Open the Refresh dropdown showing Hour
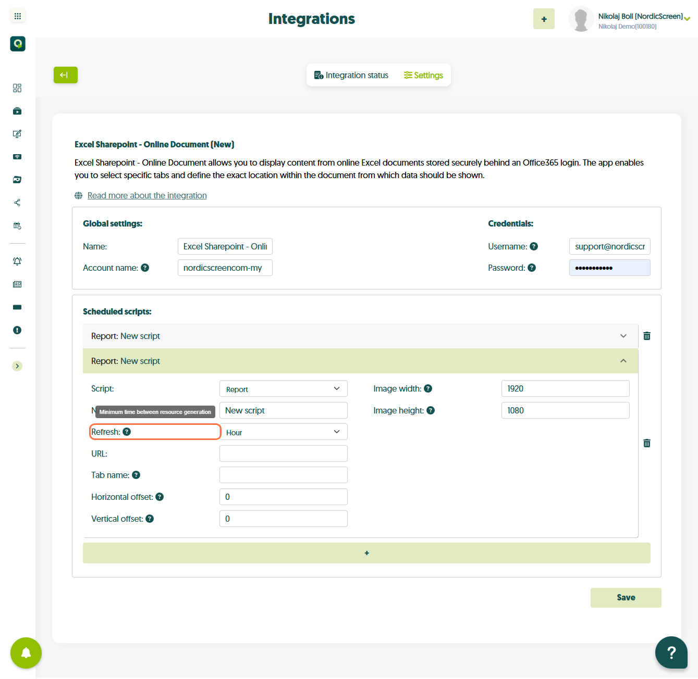 point(284,432)
